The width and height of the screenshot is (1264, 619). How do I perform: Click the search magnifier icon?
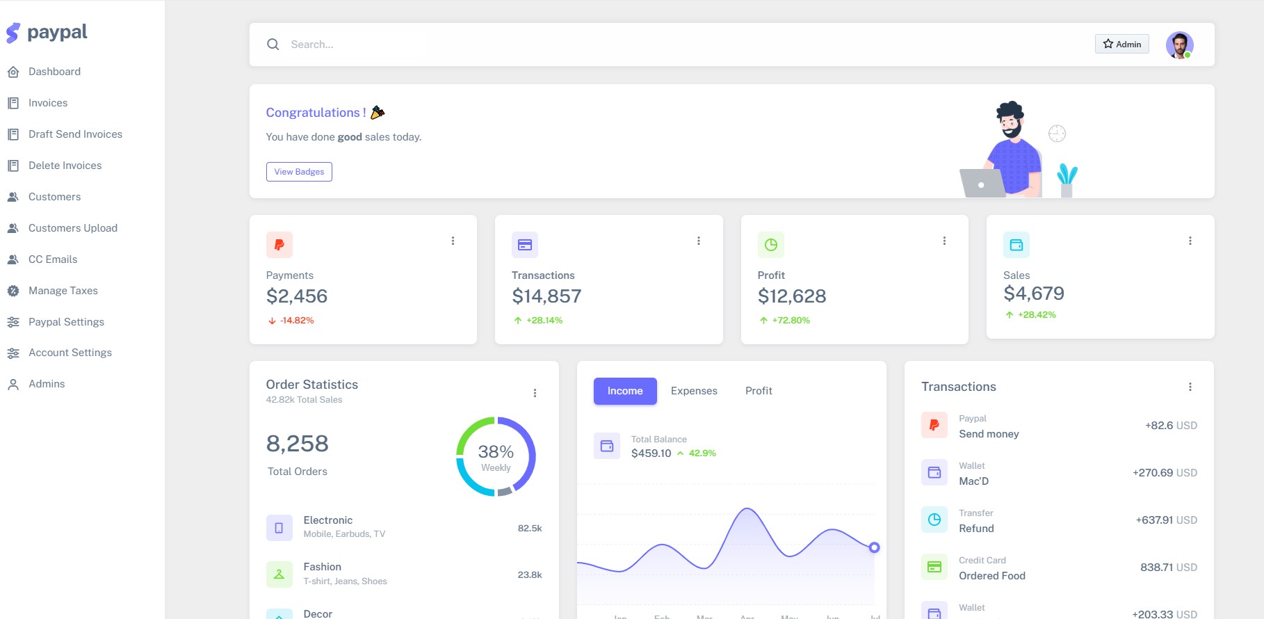click(273, 45)
